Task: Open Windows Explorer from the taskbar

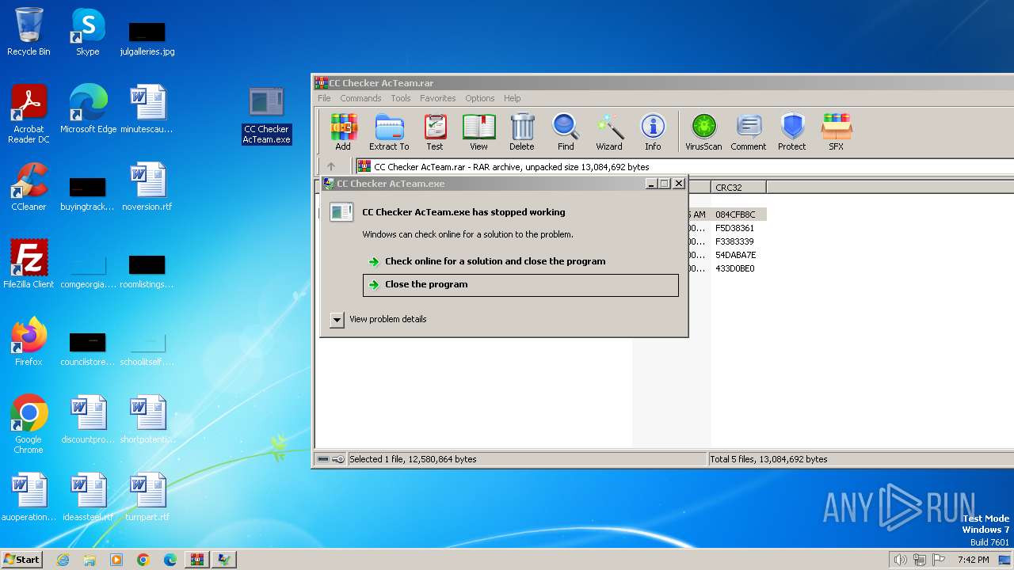Action: click(90, 560)
